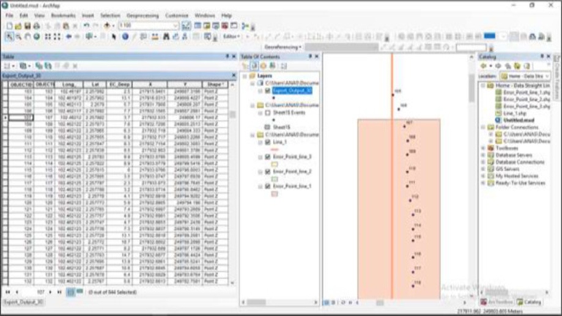
Task: Toggle visibility of Export_Output_30 layer
Action: [267, 91]
